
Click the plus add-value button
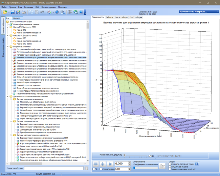[x=103, y=164]
